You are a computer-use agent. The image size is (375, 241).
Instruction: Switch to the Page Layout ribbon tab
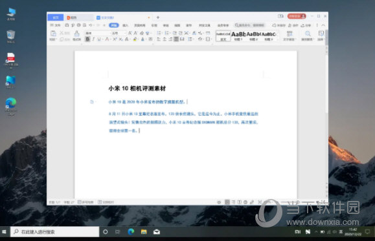[x=140, y=25]
